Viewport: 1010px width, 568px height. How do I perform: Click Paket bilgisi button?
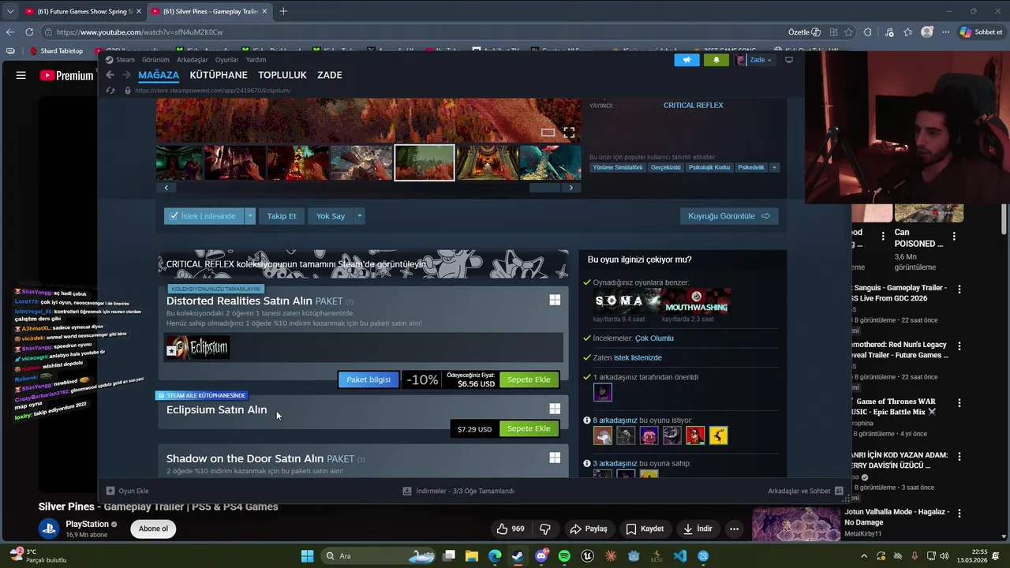(368, 379)
